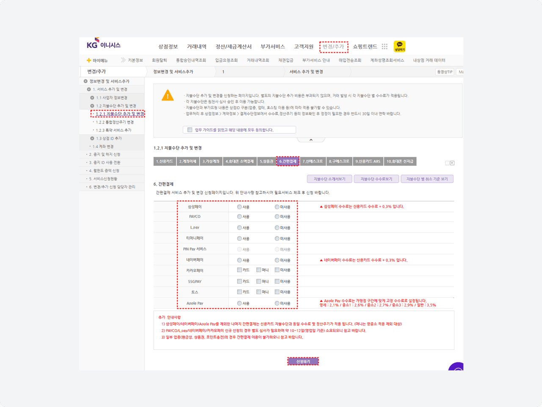This screenshot has width=542, height=407.
Task: Select 미사용 for Apple Pay
Action: tap(277, 303)
